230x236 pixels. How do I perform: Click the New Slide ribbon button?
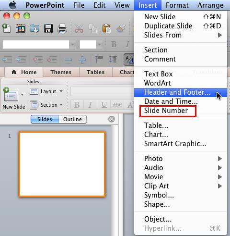[11, 95]
